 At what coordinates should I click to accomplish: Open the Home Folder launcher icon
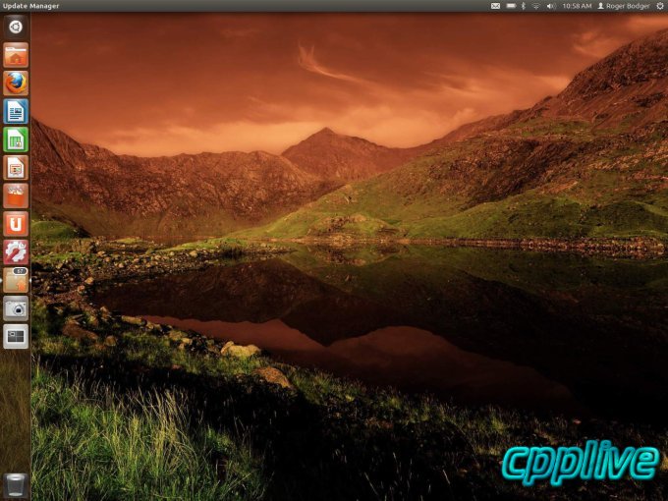(16, 55)
